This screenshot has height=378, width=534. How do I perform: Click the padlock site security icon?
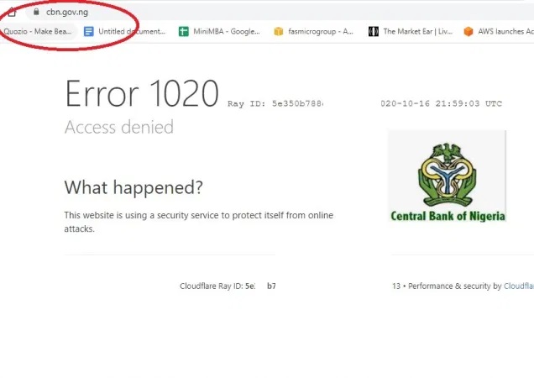36,12
